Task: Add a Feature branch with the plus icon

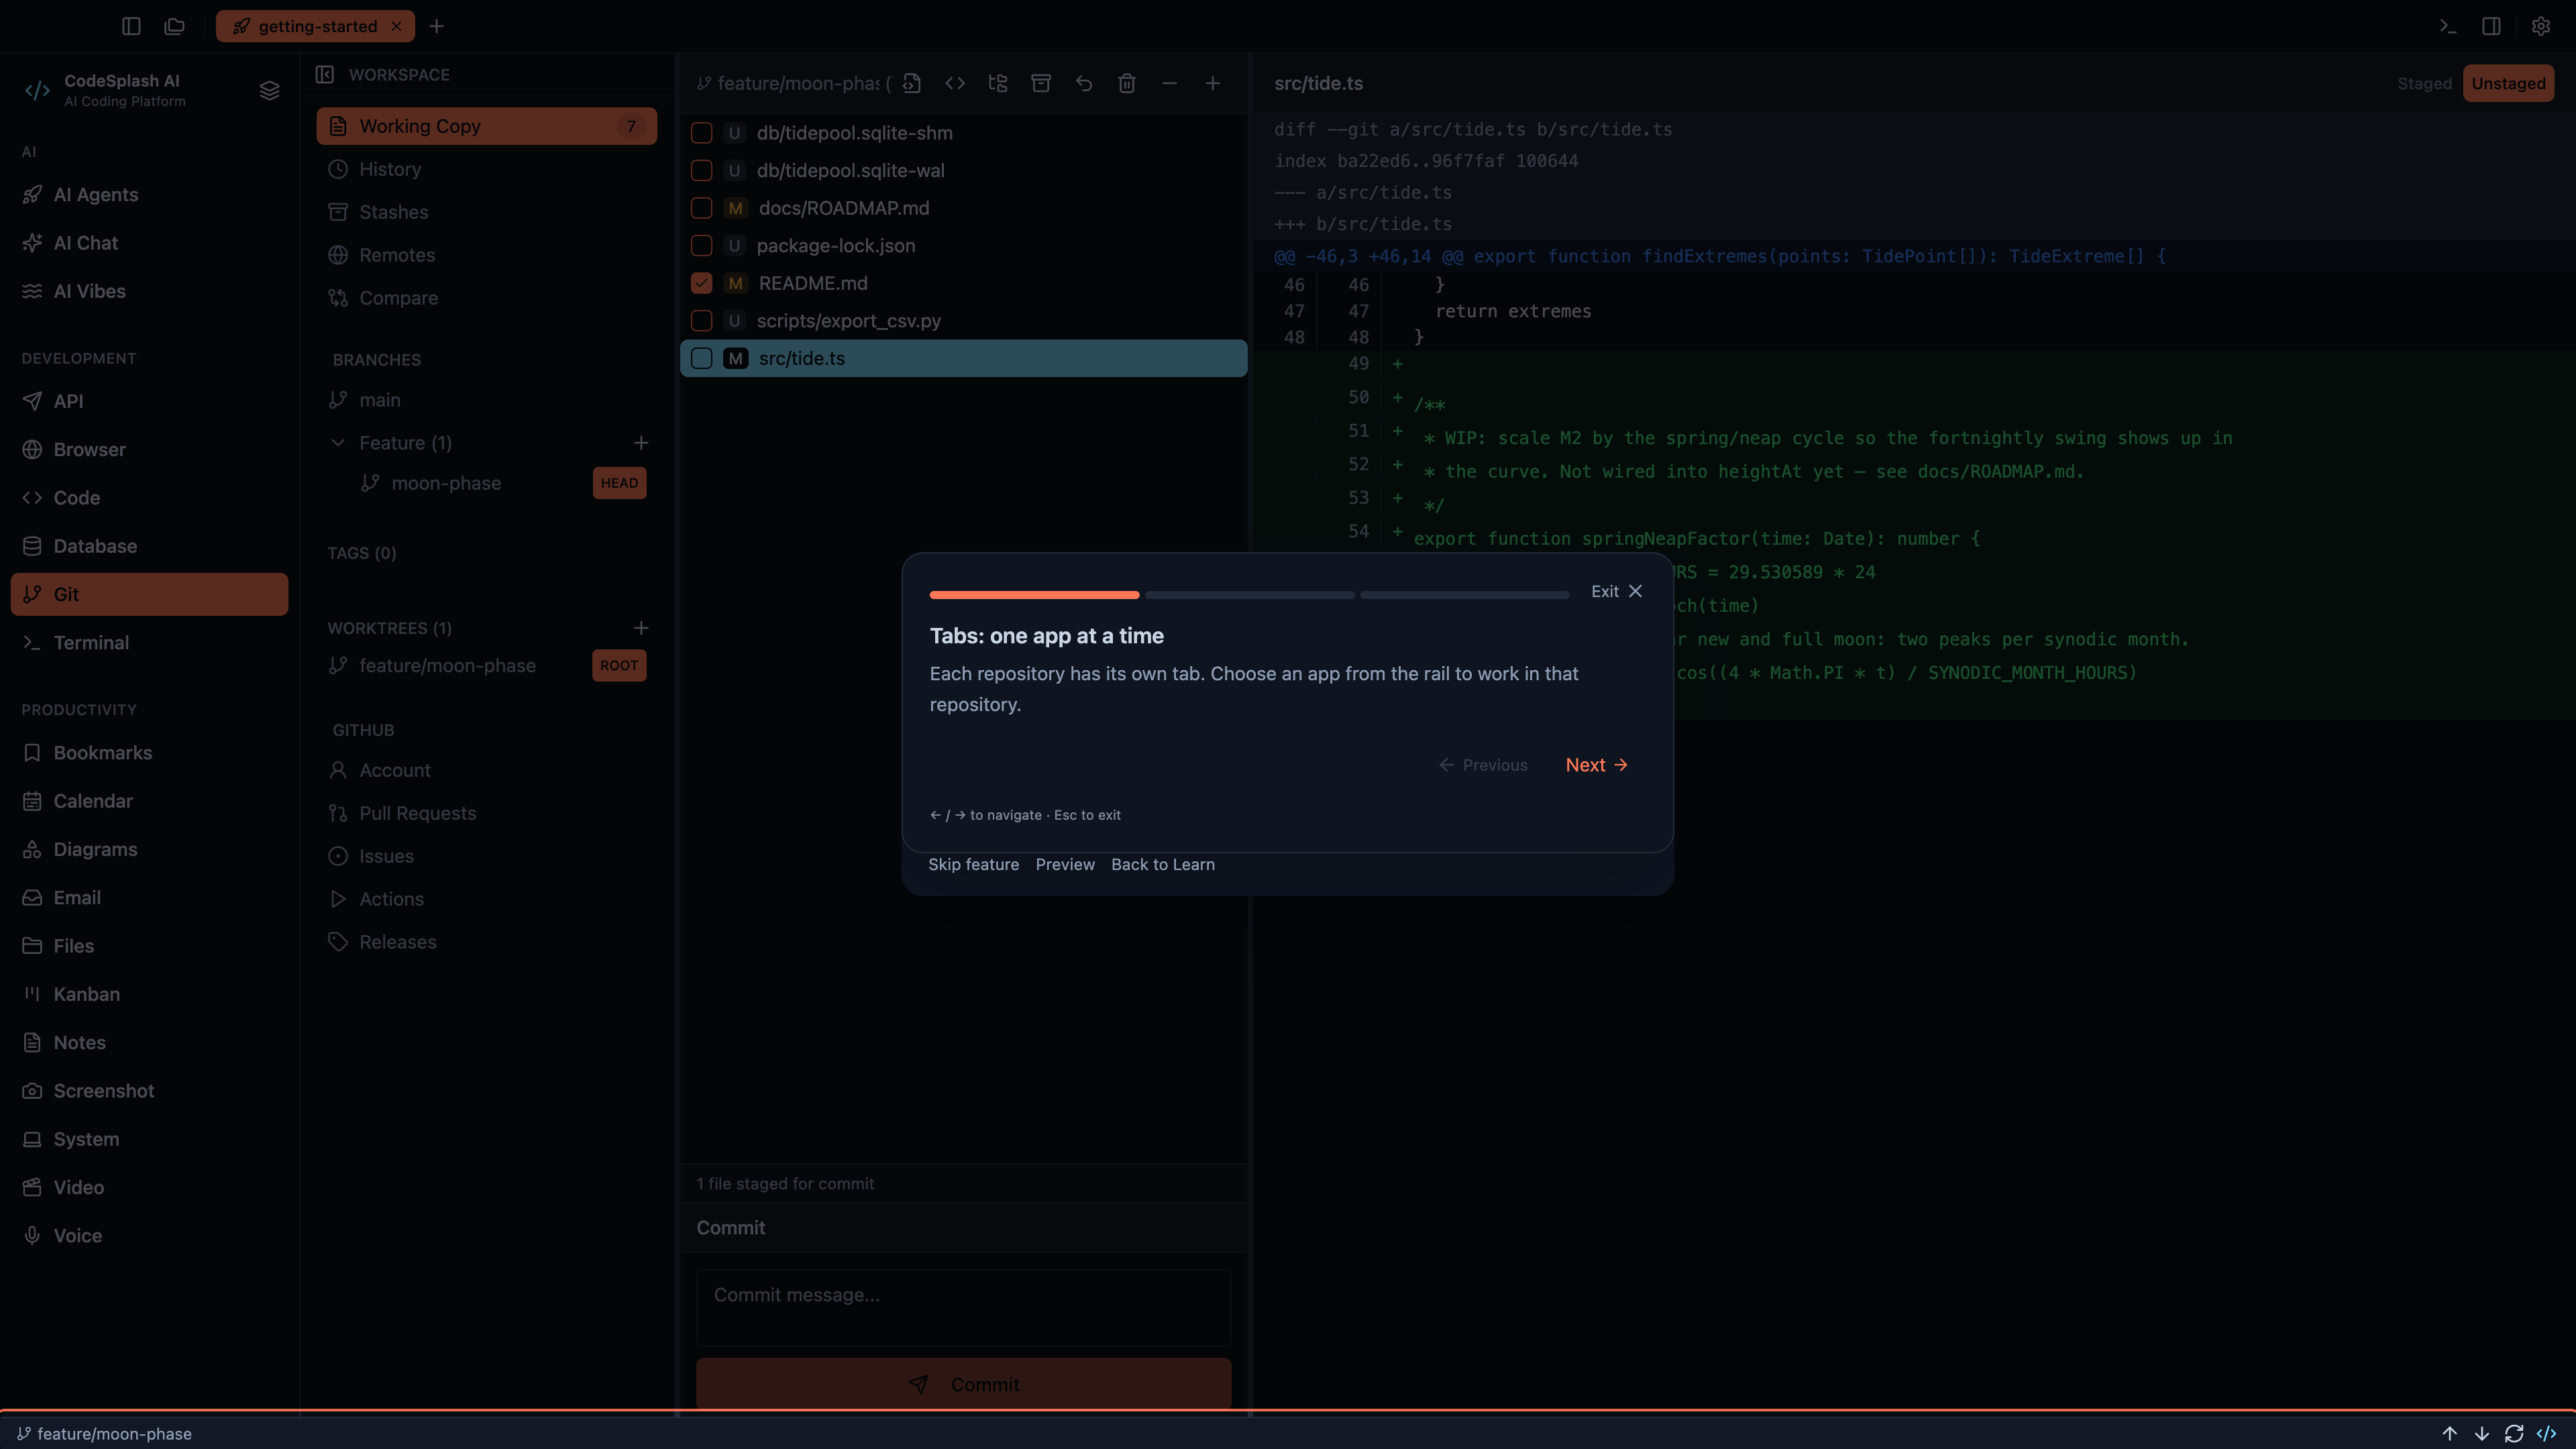Action: (x=641, y=443)
